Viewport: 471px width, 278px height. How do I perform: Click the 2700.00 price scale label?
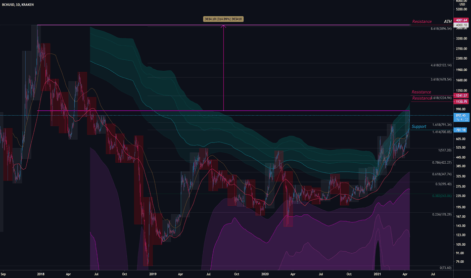461,49
